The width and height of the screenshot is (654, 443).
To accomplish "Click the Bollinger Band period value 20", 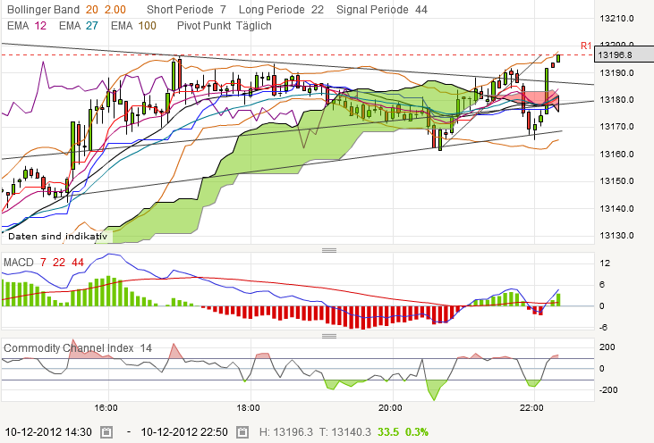I will coord(92,10).
